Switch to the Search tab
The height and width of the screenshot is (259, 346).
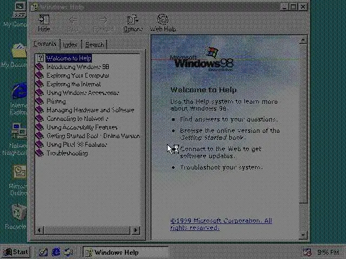95,45
